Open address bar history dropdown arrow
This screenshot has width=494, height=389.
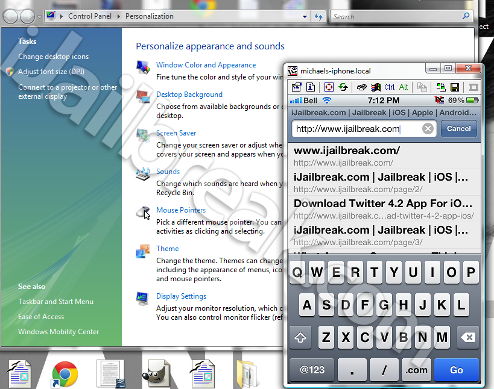(305, 16)
